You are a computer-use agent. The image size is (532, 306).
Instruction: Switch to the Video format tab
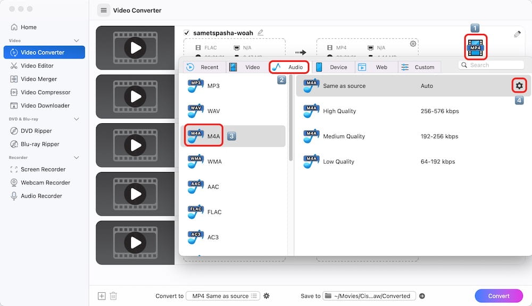(x=248, y=67)
